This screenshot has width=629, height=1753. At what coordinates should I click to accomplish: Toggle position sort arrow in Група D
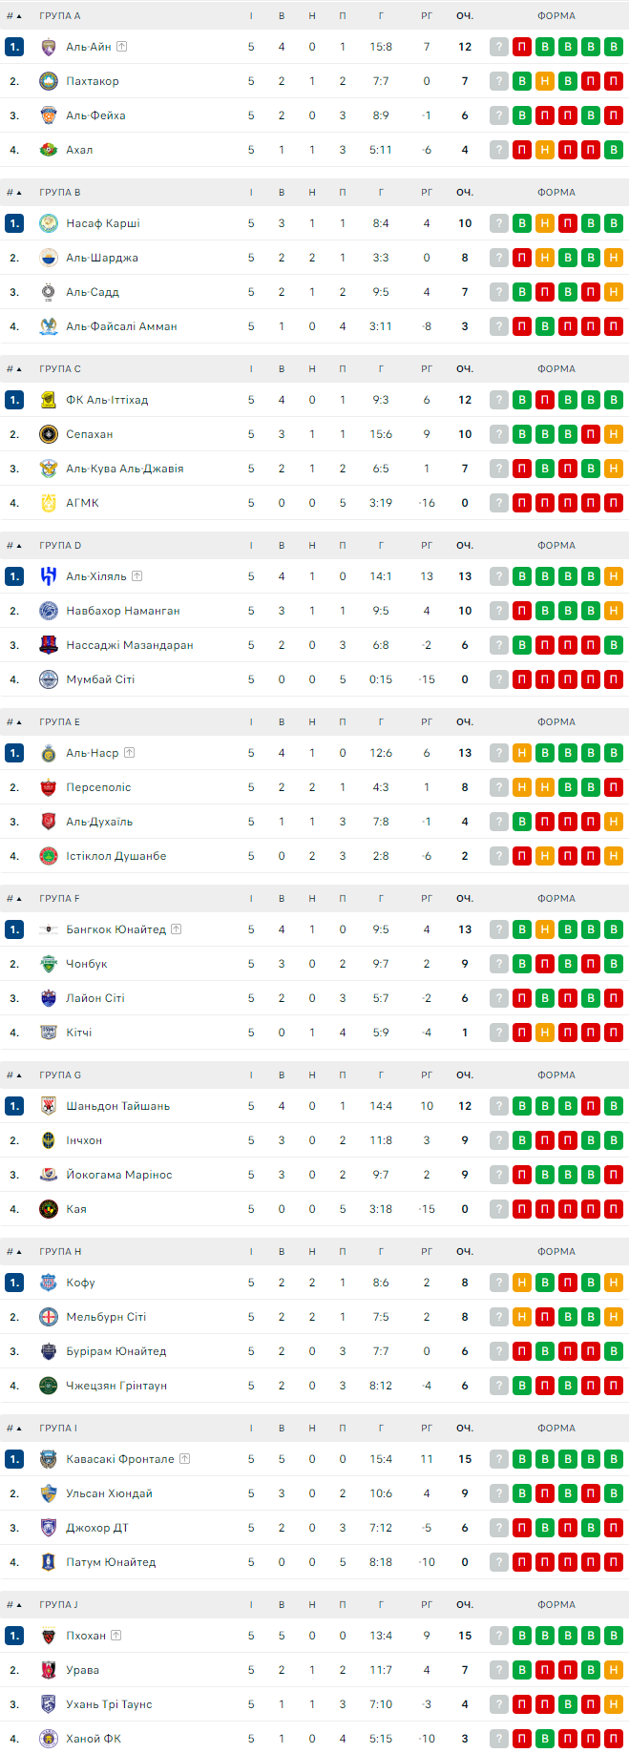pyautogui.click(x=18, y=546)
